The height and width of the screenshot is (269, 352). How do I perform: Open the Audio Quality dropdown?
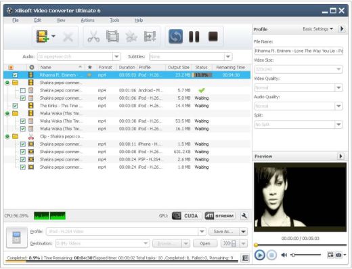click(x=338, y=106)
